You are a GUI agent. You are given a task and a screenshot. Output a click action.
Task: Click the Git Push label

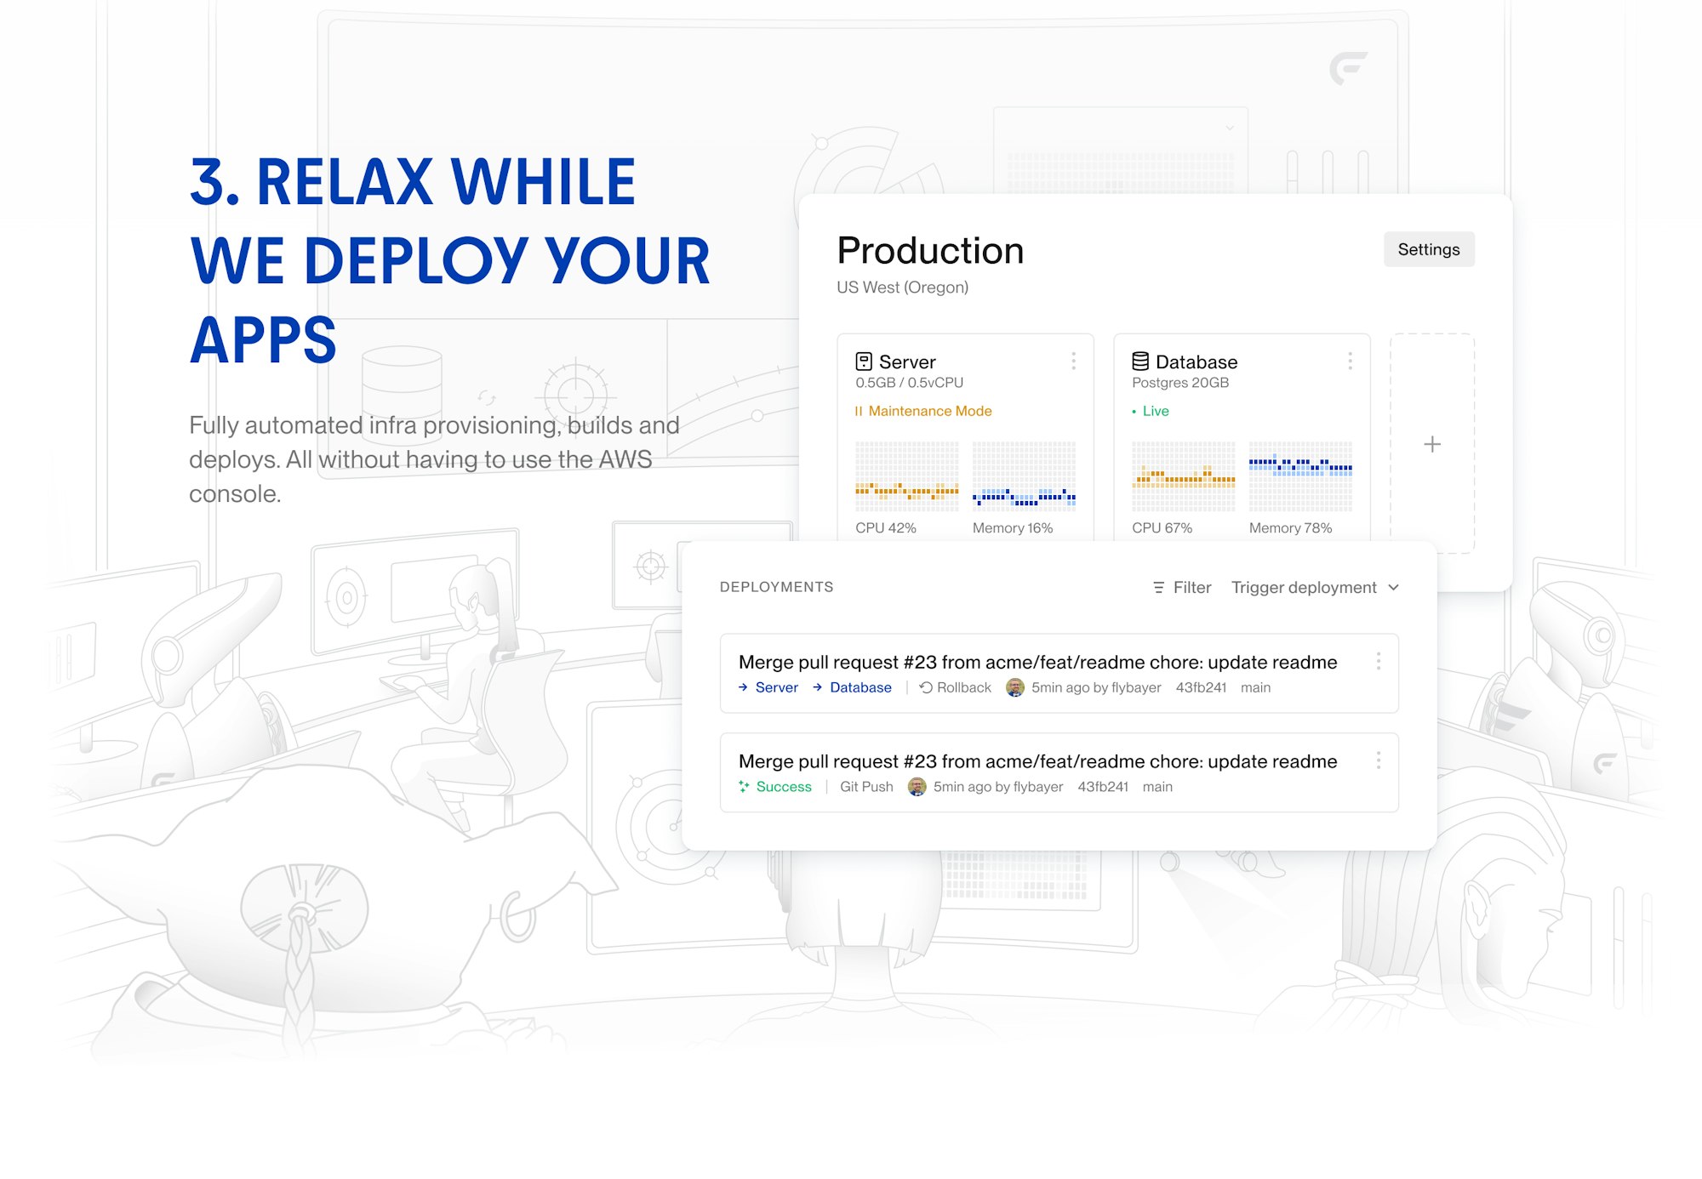coord(866,787)
